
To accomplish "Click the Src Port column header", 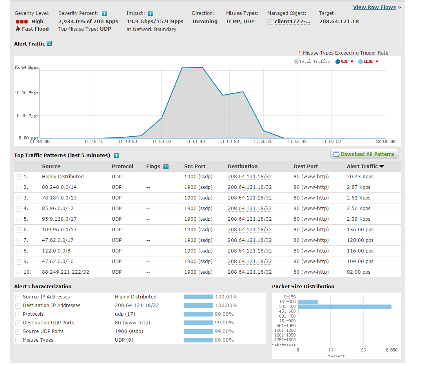I will point(195,167).
